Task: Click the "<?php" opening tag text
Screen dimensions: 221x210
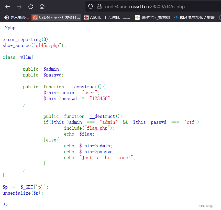Action: click(x=9, y=28)
